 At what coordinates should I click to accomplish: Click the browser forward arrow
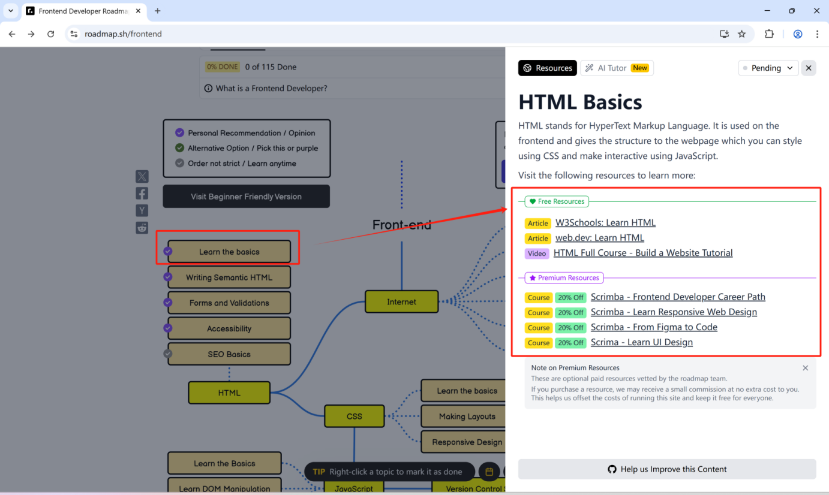point(31,34)
